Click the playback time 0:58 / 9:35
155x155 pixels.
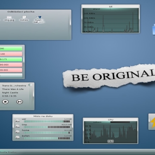[x=9, y=96]
